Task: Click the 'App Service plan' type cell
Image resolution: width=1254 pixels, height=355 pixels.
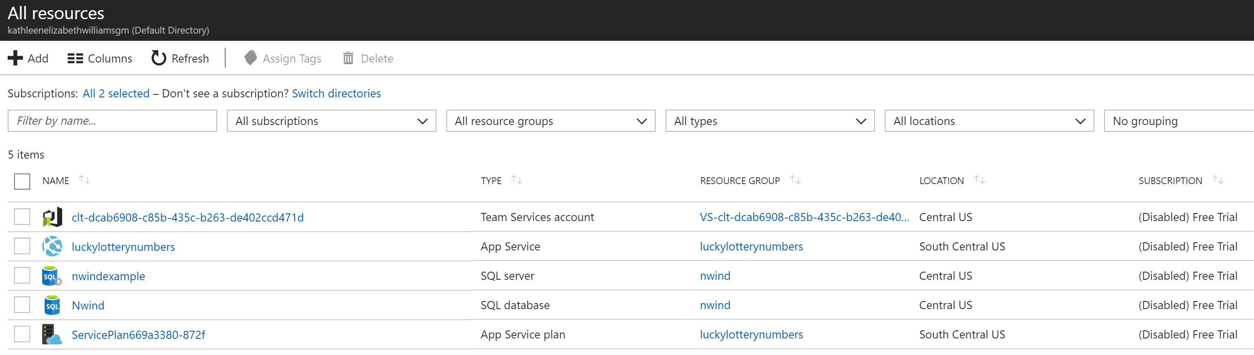Action: [523, 335]
